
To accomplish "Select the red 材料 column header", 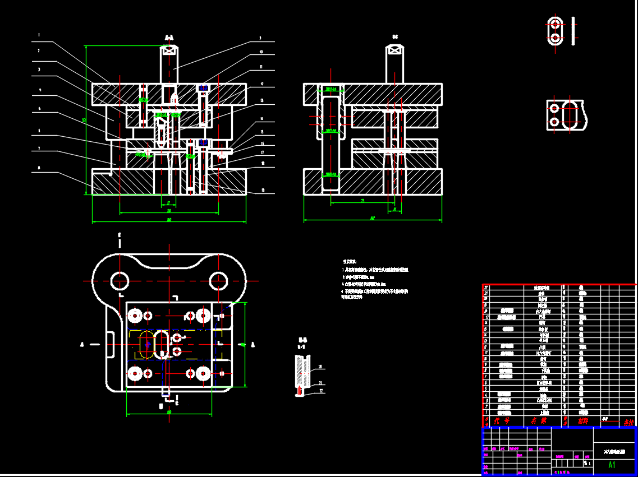I will pos(583,420).
